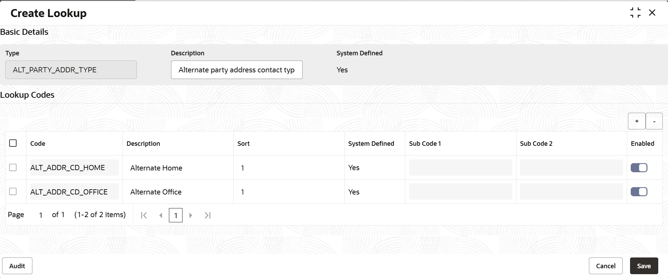Go to previous page of lookup codes
Image resolution: width=668 pixels, height=278 pixels.
pos(161,215)
